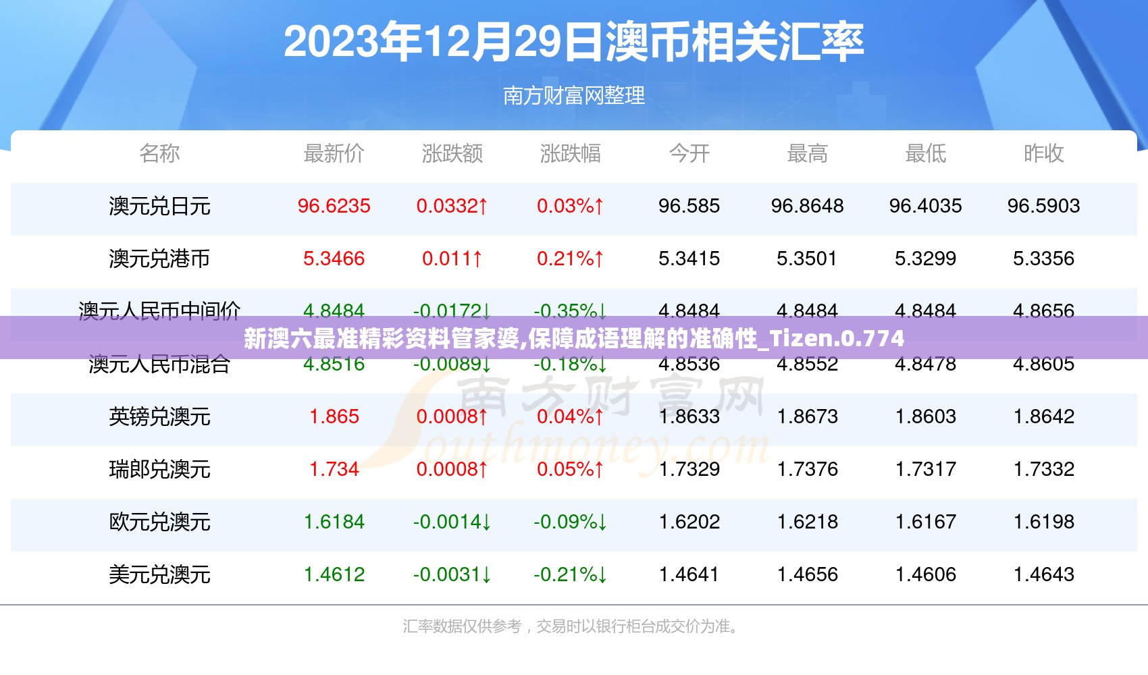Click the latest price 1.4612
This screenshot has width=1148, height=675.
coord(334,574)
